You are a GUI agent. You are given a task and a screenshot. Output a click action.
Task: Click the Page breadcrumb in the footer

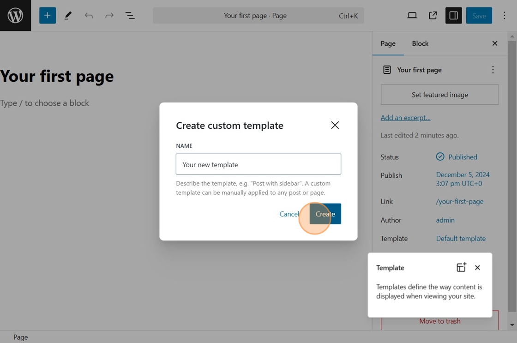tap(20, 337)
